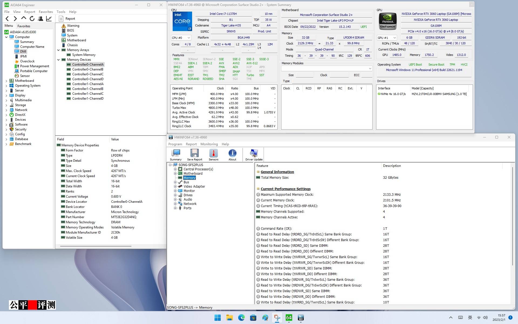Open the HWiNFO Summary toolbar icon

tap(176, 155)
